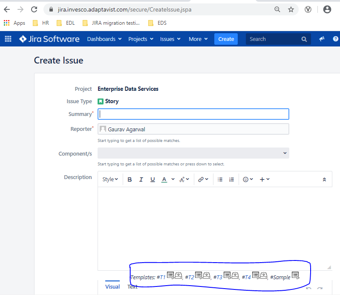Image resolution: width=340 pixels, height=295 pixels.
Task: Click the browser zoom magnifier icon
Action: point(277,9)
